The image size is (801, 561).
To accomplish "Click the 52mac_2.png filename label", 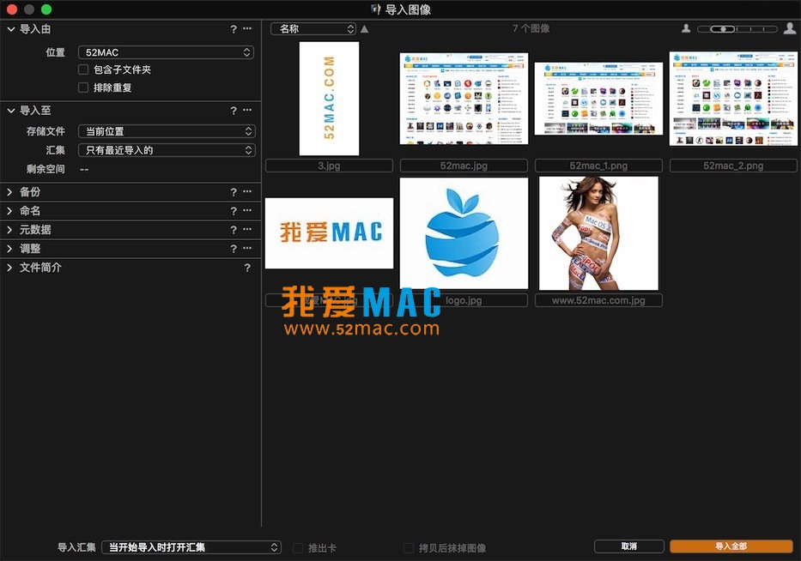I will pyautogui.click(x=733, y=166).
